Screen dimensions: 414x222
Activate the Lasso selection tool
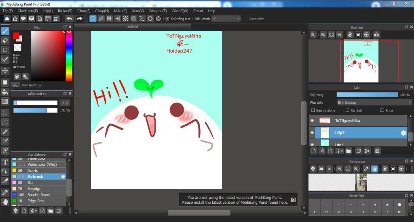[x=5, y=122]
